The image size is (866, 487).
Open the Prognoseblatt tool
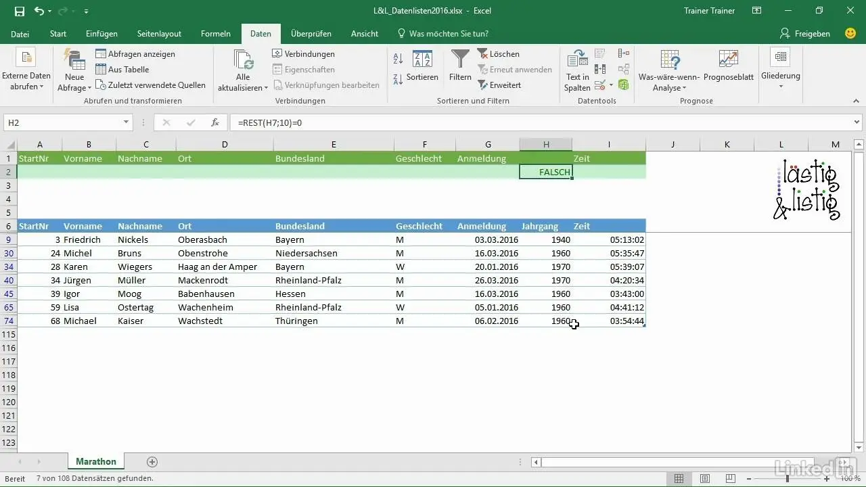click(727, 68)
